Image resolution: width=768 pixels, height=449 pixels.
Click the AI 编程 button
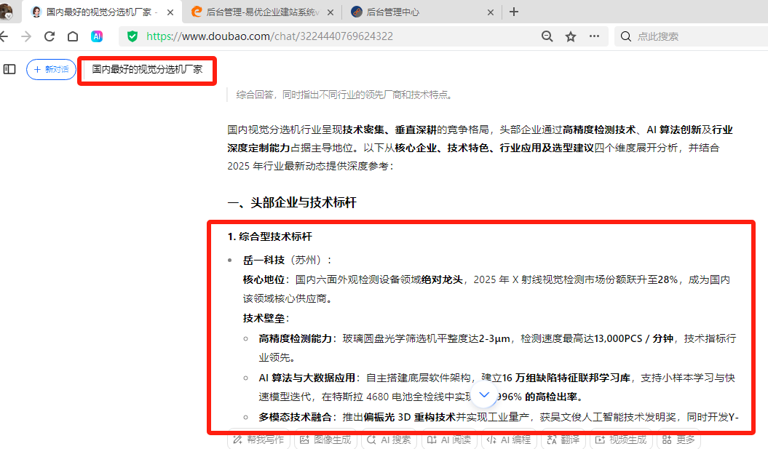(509, 440)
